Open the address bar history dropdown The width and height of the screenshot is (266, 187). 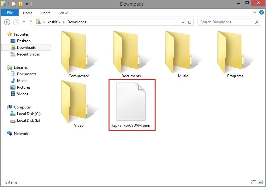(183, 22)
